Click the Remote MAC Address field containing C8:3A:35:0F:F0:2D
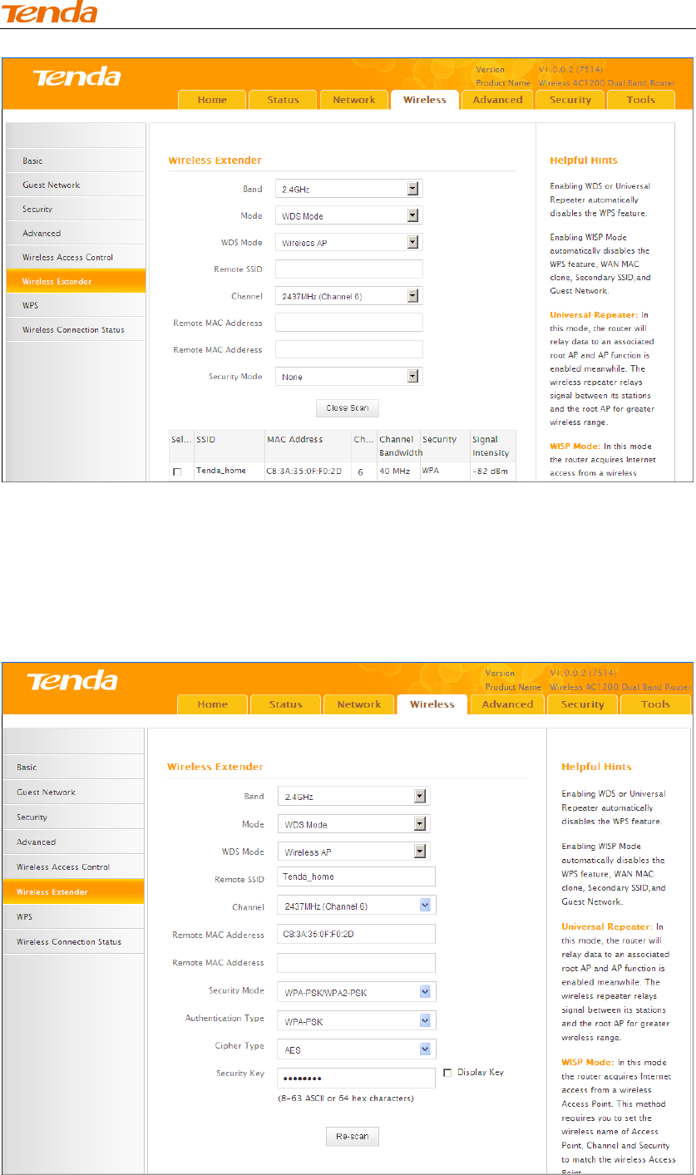 click(357, 934)
